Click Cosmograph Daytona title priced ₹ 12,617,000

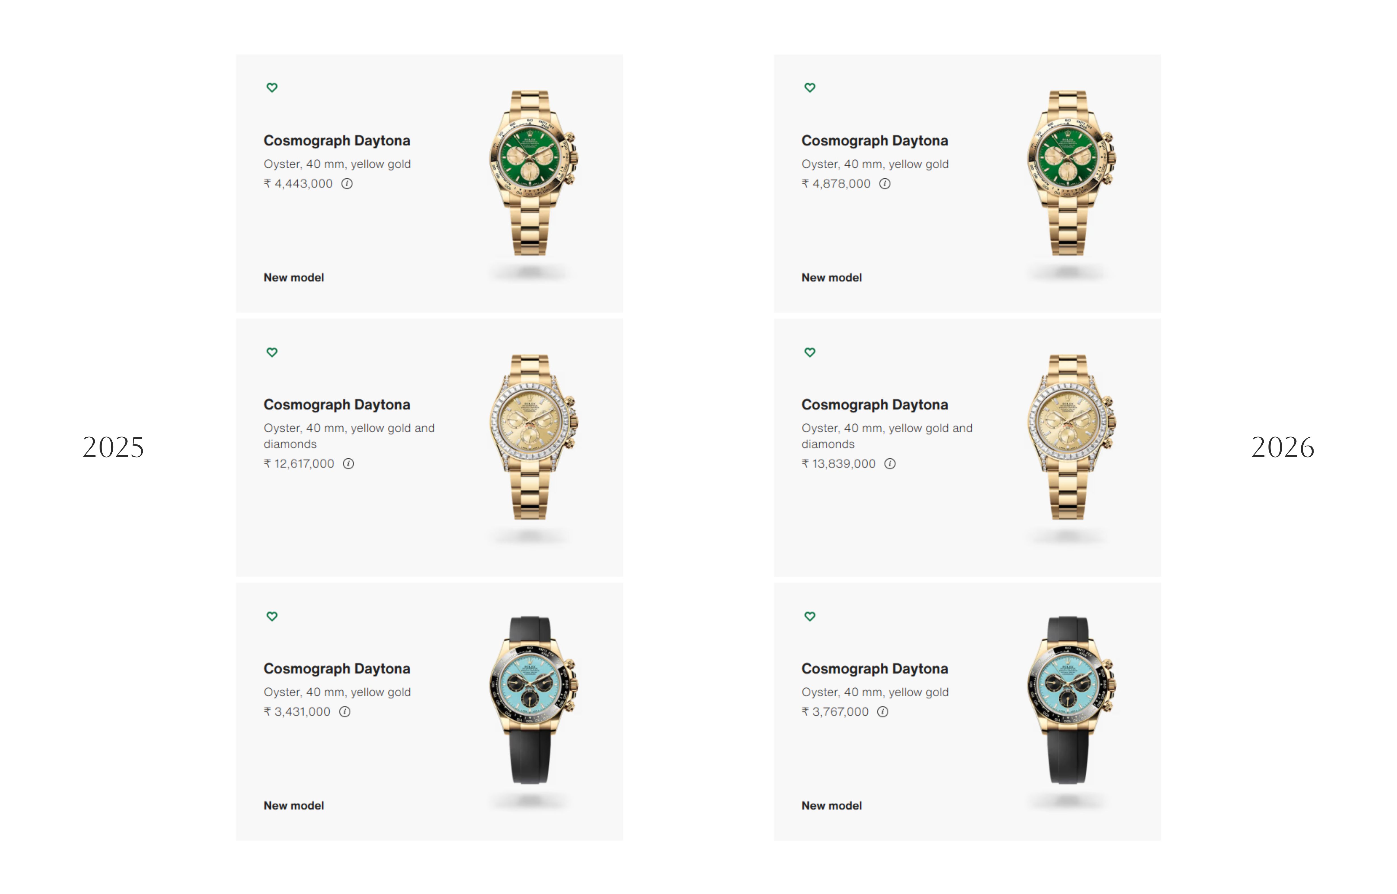337,405
